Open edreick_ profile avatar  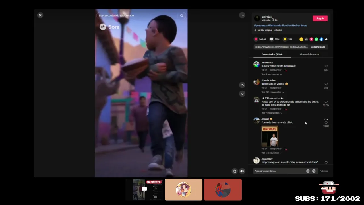point(257,19)
